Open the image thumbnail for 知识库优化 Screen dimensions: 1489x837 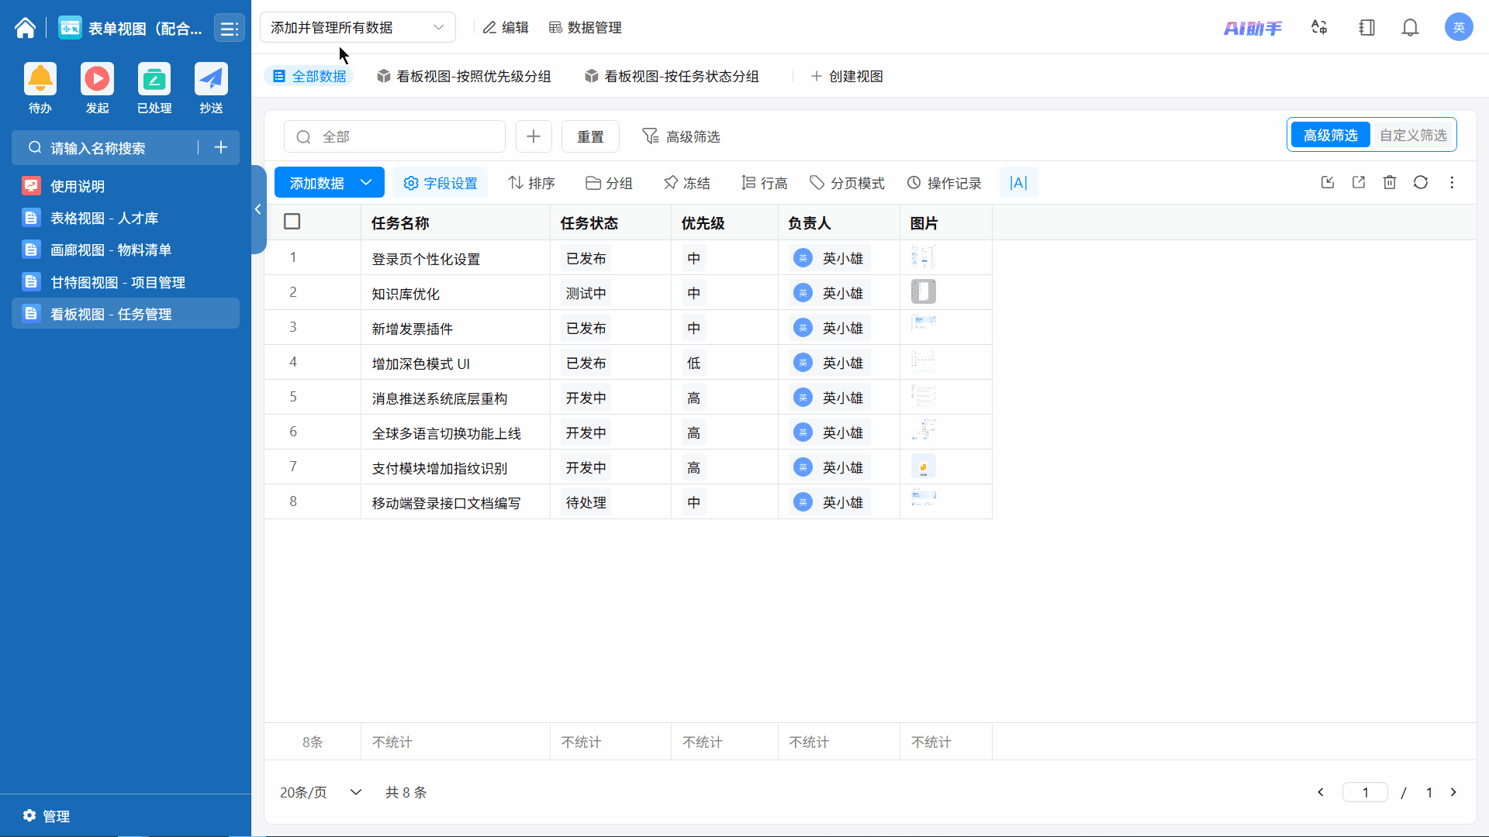pyautogui.click(x=923, y=292)
